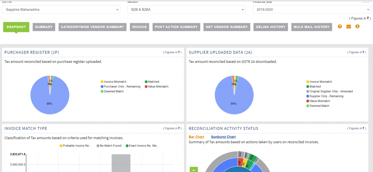373x172 pixels.
Task: Toggle Matched legend in Purchaser Register chart
Action: click(152, 82)
